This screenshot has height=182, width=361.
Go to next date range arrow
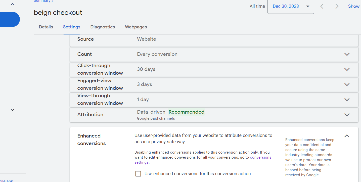pyautogui.click(x=337, y=6)
